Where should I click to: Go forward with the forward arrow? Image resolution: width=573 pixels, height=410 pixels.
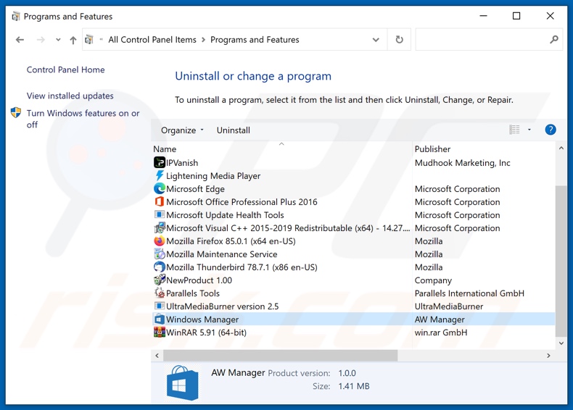coord(41,40)
